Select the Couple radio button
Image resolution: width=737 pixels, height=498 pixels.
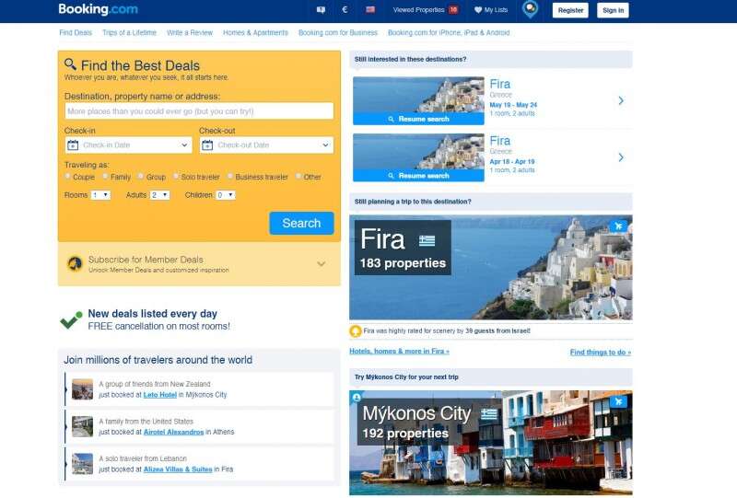coord(68,176)
